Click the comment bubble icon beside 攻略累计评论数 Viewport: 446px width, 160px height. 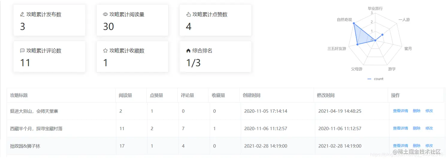coord(22,51)
